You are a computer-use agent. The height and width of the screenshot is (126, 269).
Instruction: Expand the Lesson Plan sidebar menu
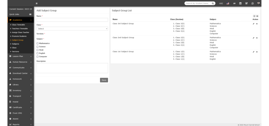[20, 56]
